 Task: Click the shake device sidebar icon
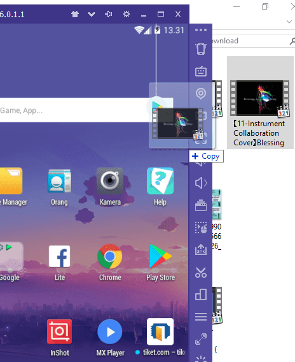[x=201, y=48]
